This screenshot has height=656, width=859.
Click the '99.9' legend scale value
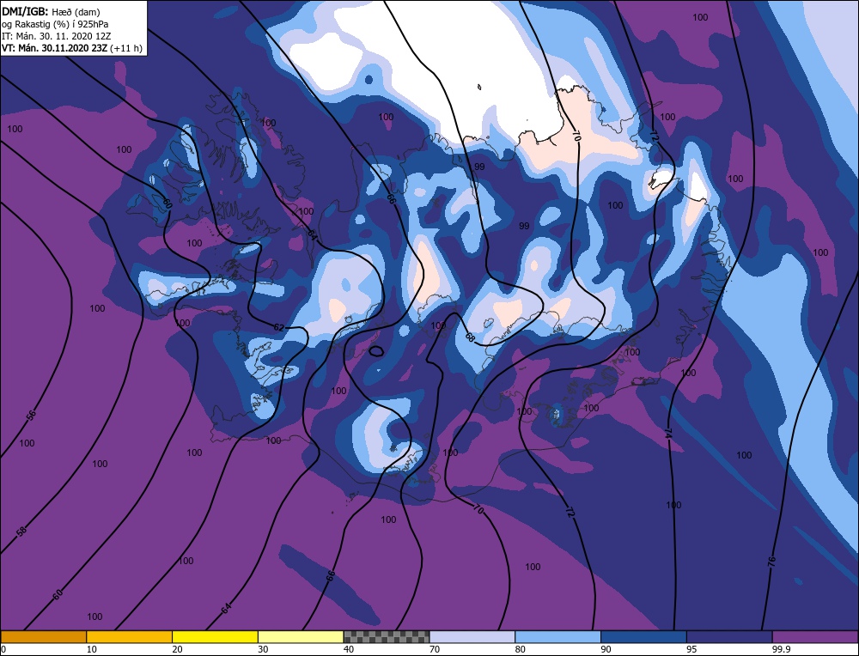click(780, 649)
